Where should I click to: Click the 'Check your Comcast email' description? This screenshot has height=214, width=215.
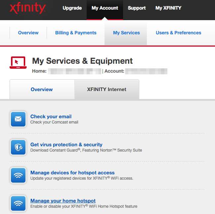pos(54,122)
